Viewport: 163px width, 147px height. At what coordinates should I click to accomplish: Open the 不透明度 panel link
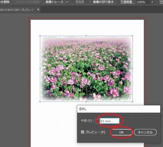[x=127, y=2]
